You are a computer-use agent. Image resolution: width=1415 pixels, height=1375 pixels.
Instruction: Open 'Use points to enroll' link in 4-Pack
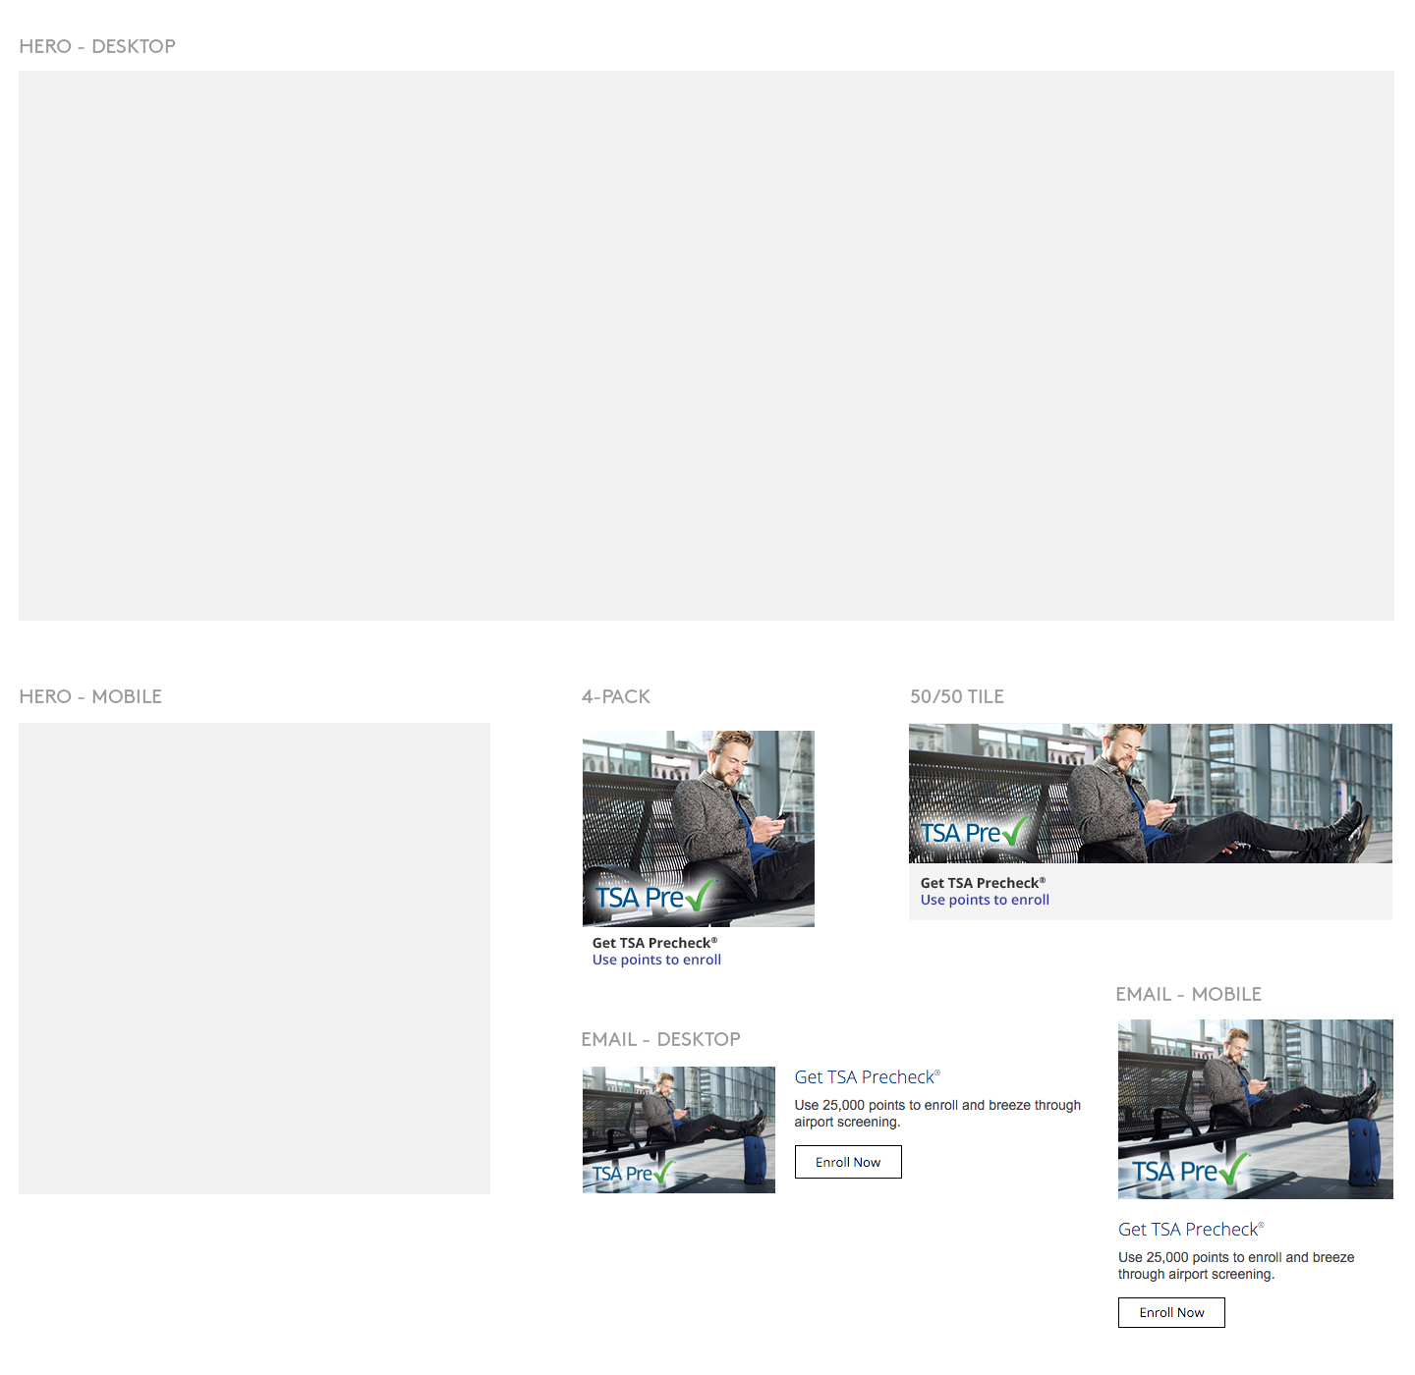[x=656, y=960]
